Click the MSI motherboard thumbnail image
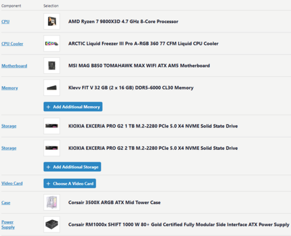Screen dimensions: 291x236 [x=52, y=65]
